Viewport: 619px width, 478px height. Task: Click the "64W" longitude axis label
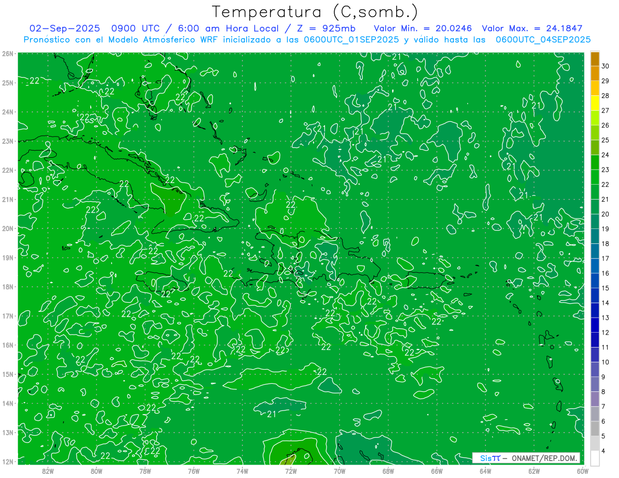click(x=485, y=471)
